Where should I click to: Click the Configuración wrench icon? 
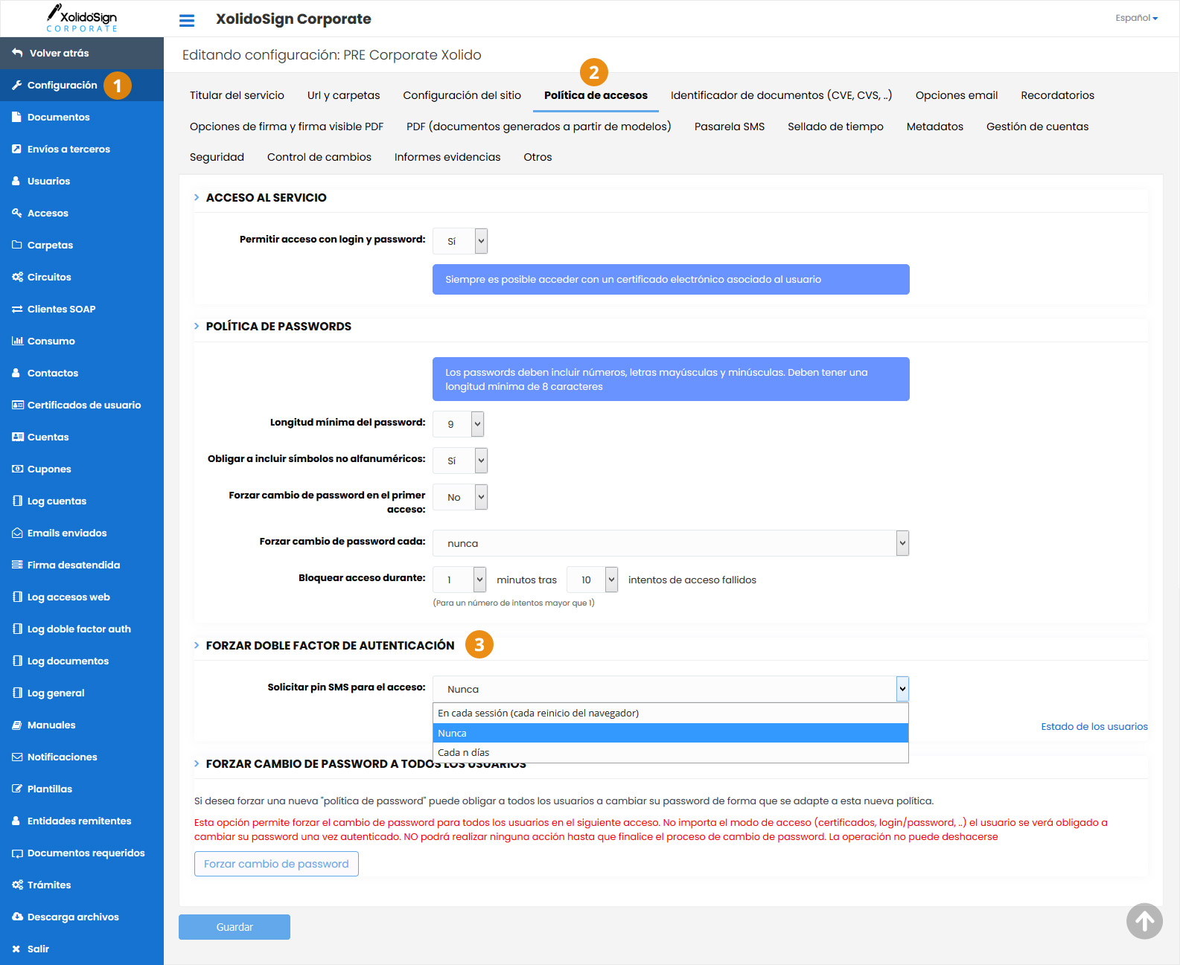tap(17, 85)
